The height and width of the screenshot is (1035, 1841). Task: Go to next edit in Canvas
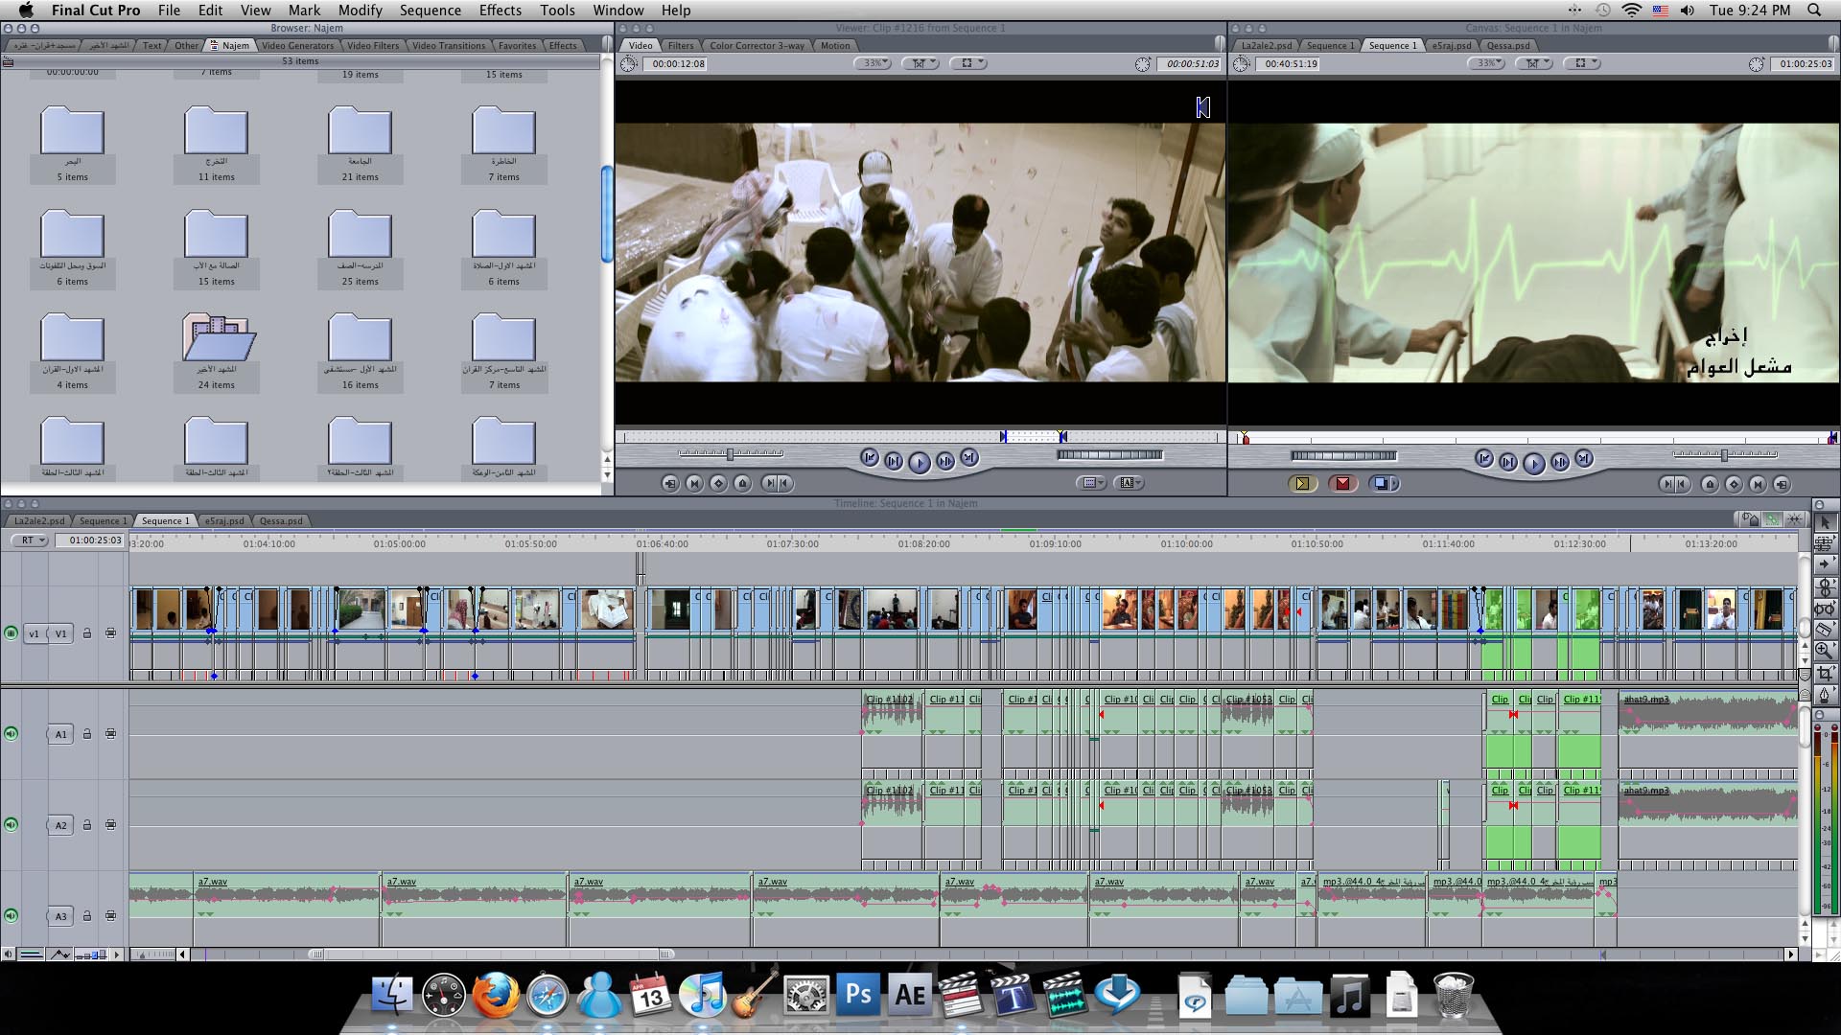[x=1584, y=460]
